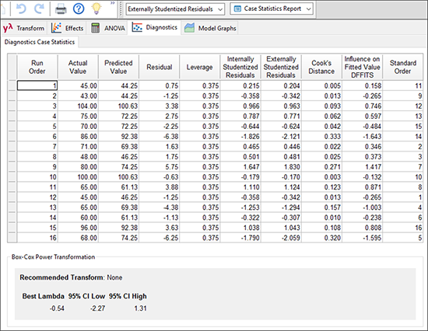Go to the Model Graphs tab
The width and height of the screenshot is (428, 331).
(210, 28)
